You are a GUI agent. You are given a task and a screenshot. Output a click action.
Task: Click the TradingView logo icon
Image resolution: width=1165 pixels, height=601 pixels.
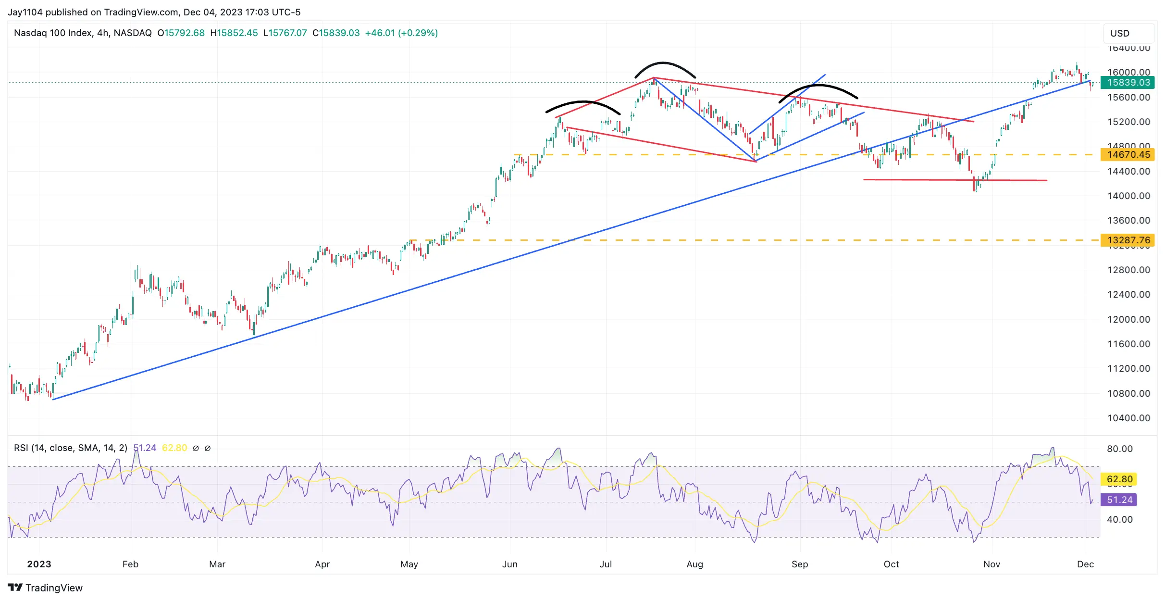click(x=15, y=587)
